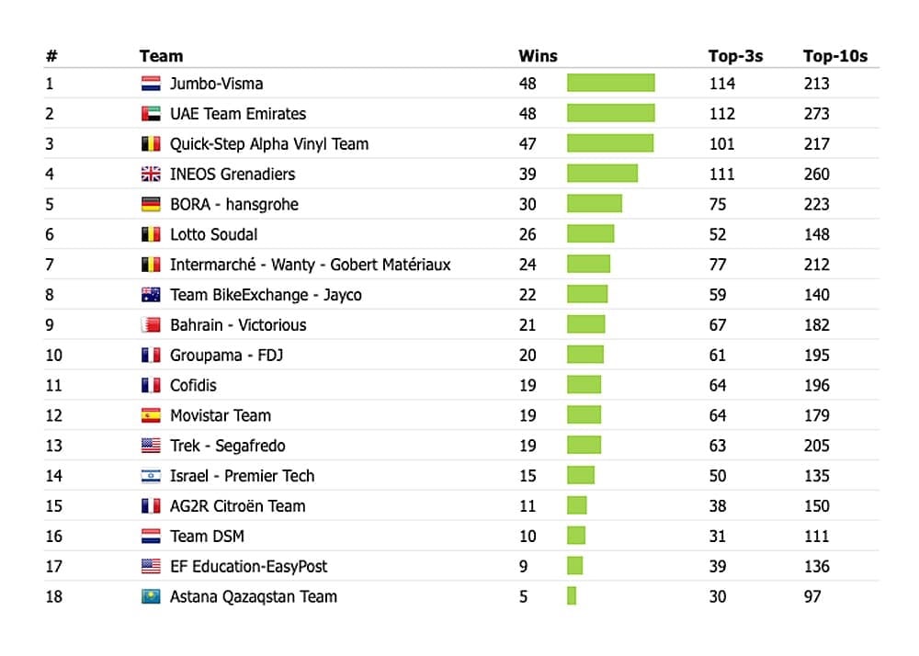Image resolution: width=919 pixels, height=656 pixels.
Task: Sort by the Top-3s column header
Action: [735, 56]
